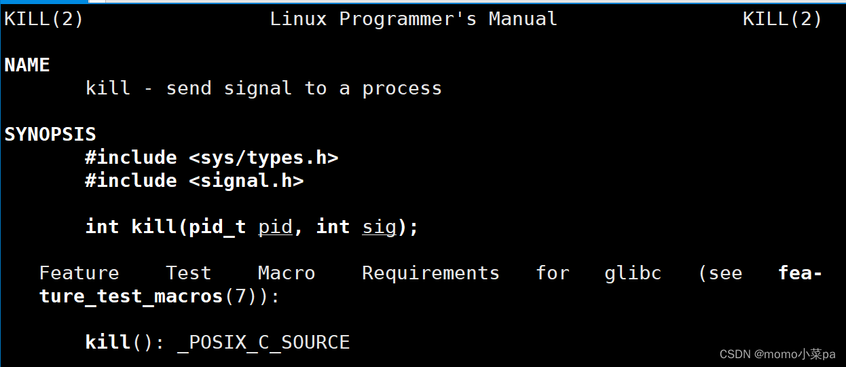Click the word 'Requirements'
The width and height of the screenshot is (846, 367).
pyautogui.click(x=430, y=273)
